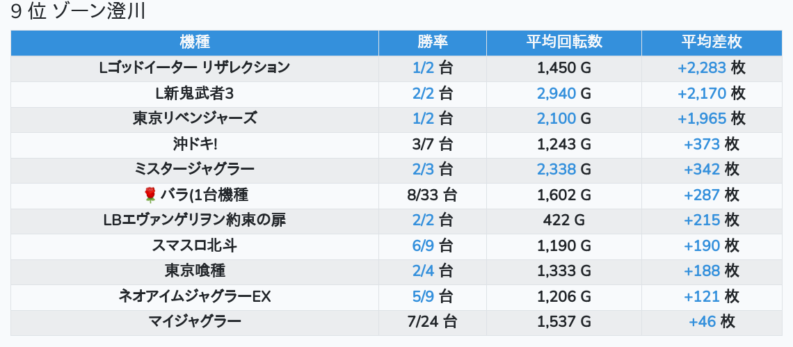The image size is (793, 347).
Task: Click the LBエヴァンゲリヲン約束の扉 machine name
Action: [x=195, y=220]
